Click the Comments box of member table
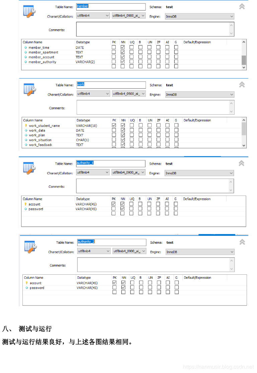 point(155,29)
